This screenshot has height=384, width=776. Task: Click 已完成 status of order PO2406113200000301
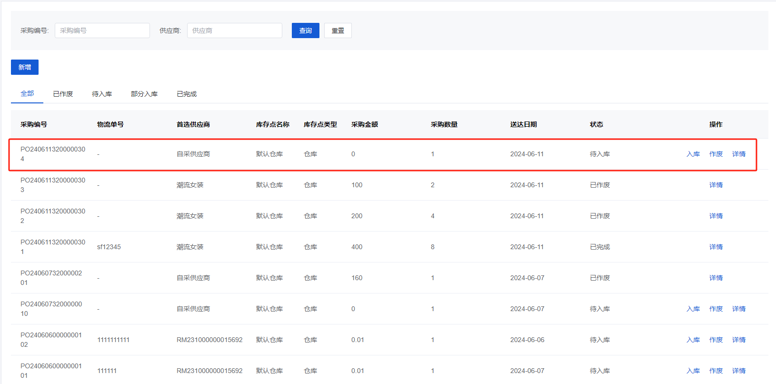(x=600, y=247)
